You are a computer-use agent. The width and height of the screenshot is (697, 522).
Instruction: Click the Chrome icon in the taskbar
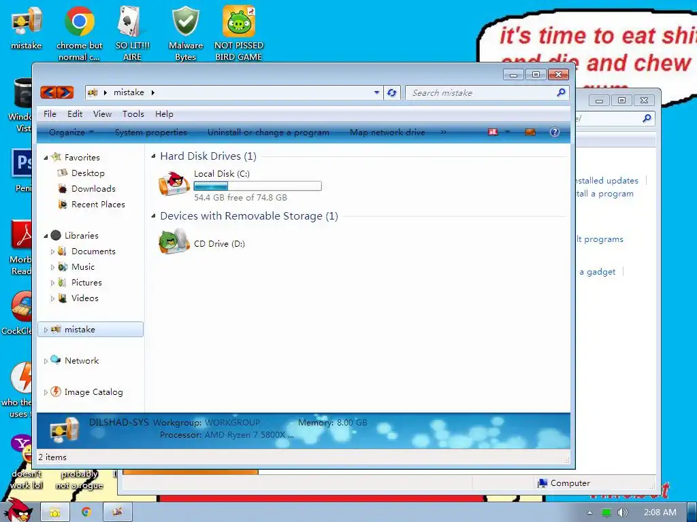pyautogui.click(x=86, y=512)
